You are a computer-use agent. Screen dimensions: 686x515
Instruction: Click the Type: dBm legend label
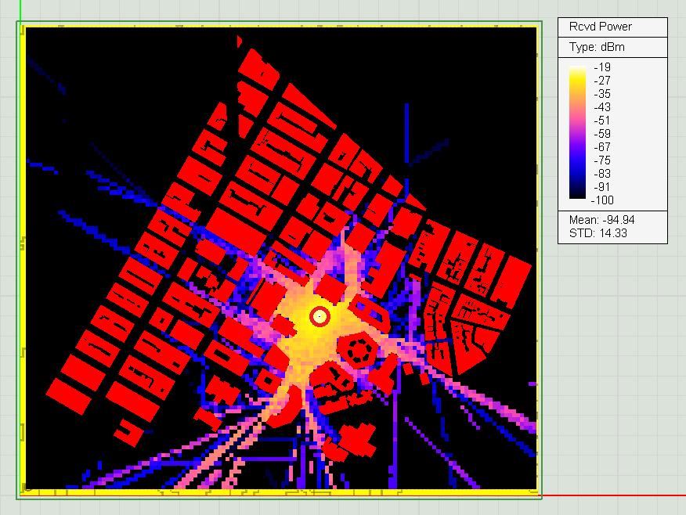(597, 47)
